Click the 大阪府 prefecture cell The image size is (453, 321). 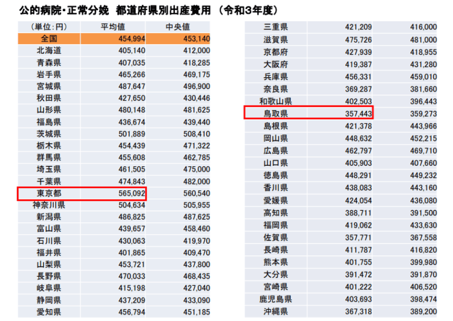(x=276, y=64)
